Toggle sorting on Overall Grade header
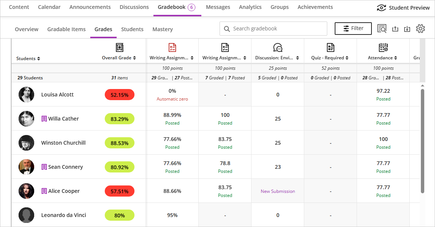Viewport: 435px width, 227px height. point(119,58)
